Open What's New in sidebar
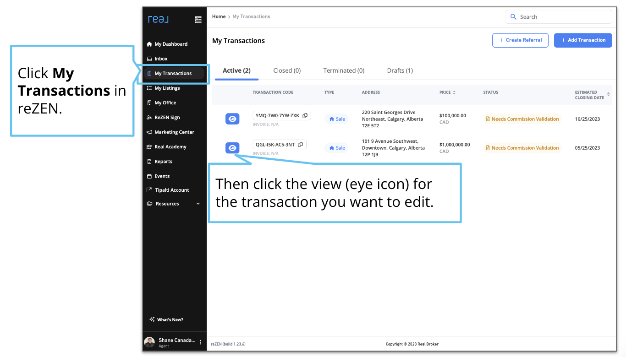 166,319
